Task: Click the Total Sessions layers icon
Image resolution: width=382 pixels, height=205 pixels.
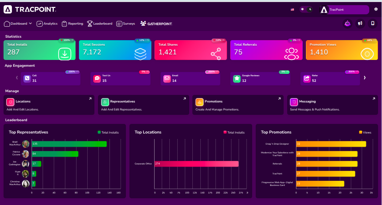Action: (140, 54)
